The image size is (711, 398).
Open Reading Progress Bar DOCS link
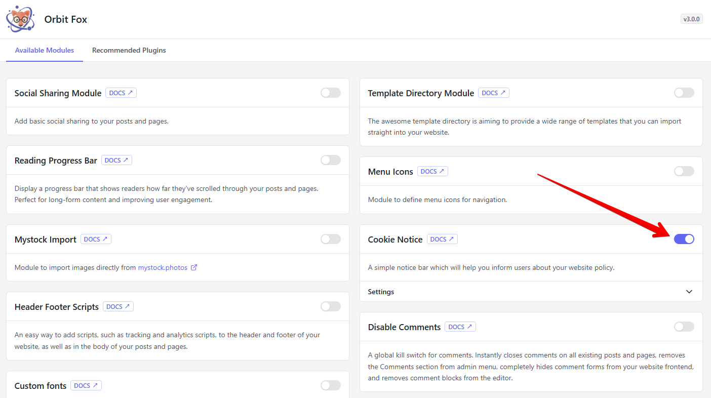point(116,161)
